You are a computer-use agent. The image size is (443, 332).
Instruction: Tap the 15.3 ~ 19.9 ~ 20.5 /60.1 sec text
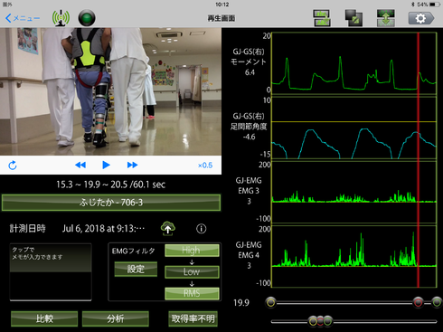pos(110,185)
